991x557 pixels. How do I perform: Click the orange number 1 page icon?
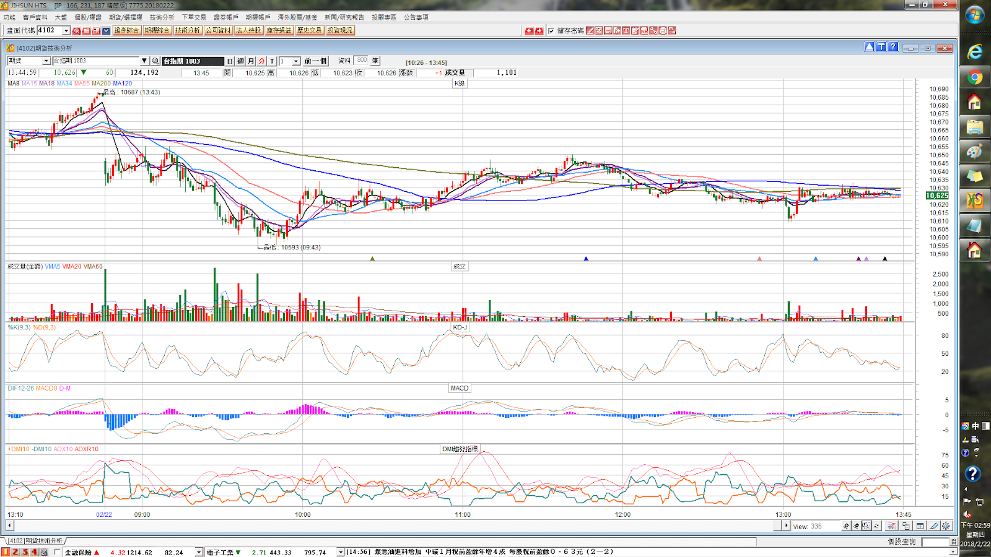6,552
